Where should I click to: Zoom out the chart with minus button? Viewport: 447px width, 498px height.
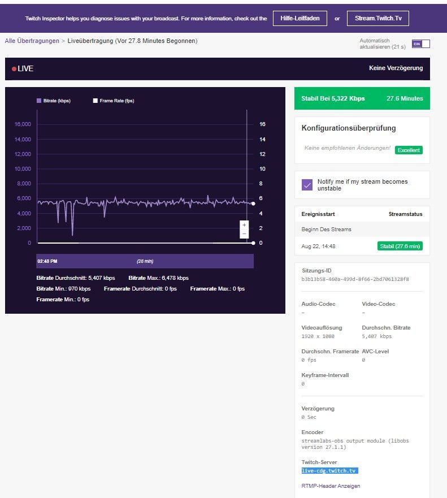pyautogui.click(x=244, y=234)
